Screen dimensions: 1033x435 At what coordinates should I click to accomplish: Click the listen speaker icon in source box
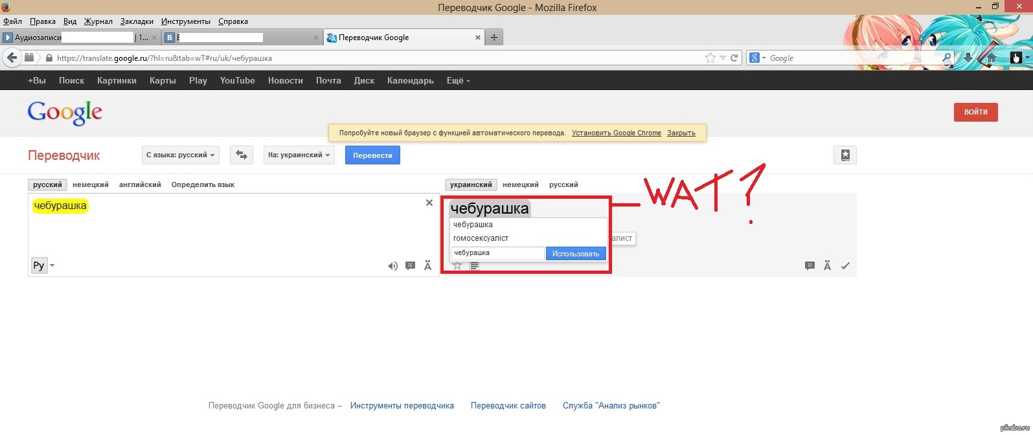(392, 266)
